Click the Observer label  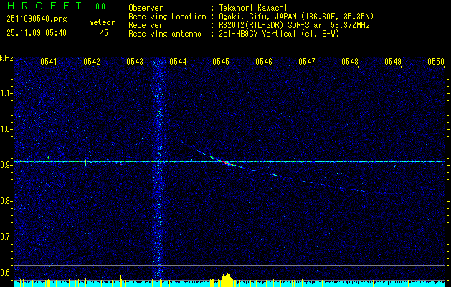tap(146, 8)
